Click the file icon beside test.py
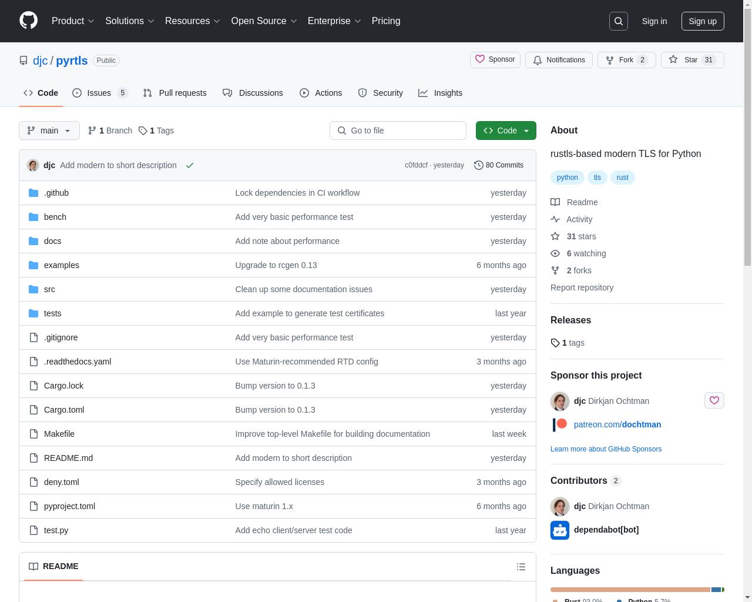Viewport: 752px width, 602px height. coord(33,530)
